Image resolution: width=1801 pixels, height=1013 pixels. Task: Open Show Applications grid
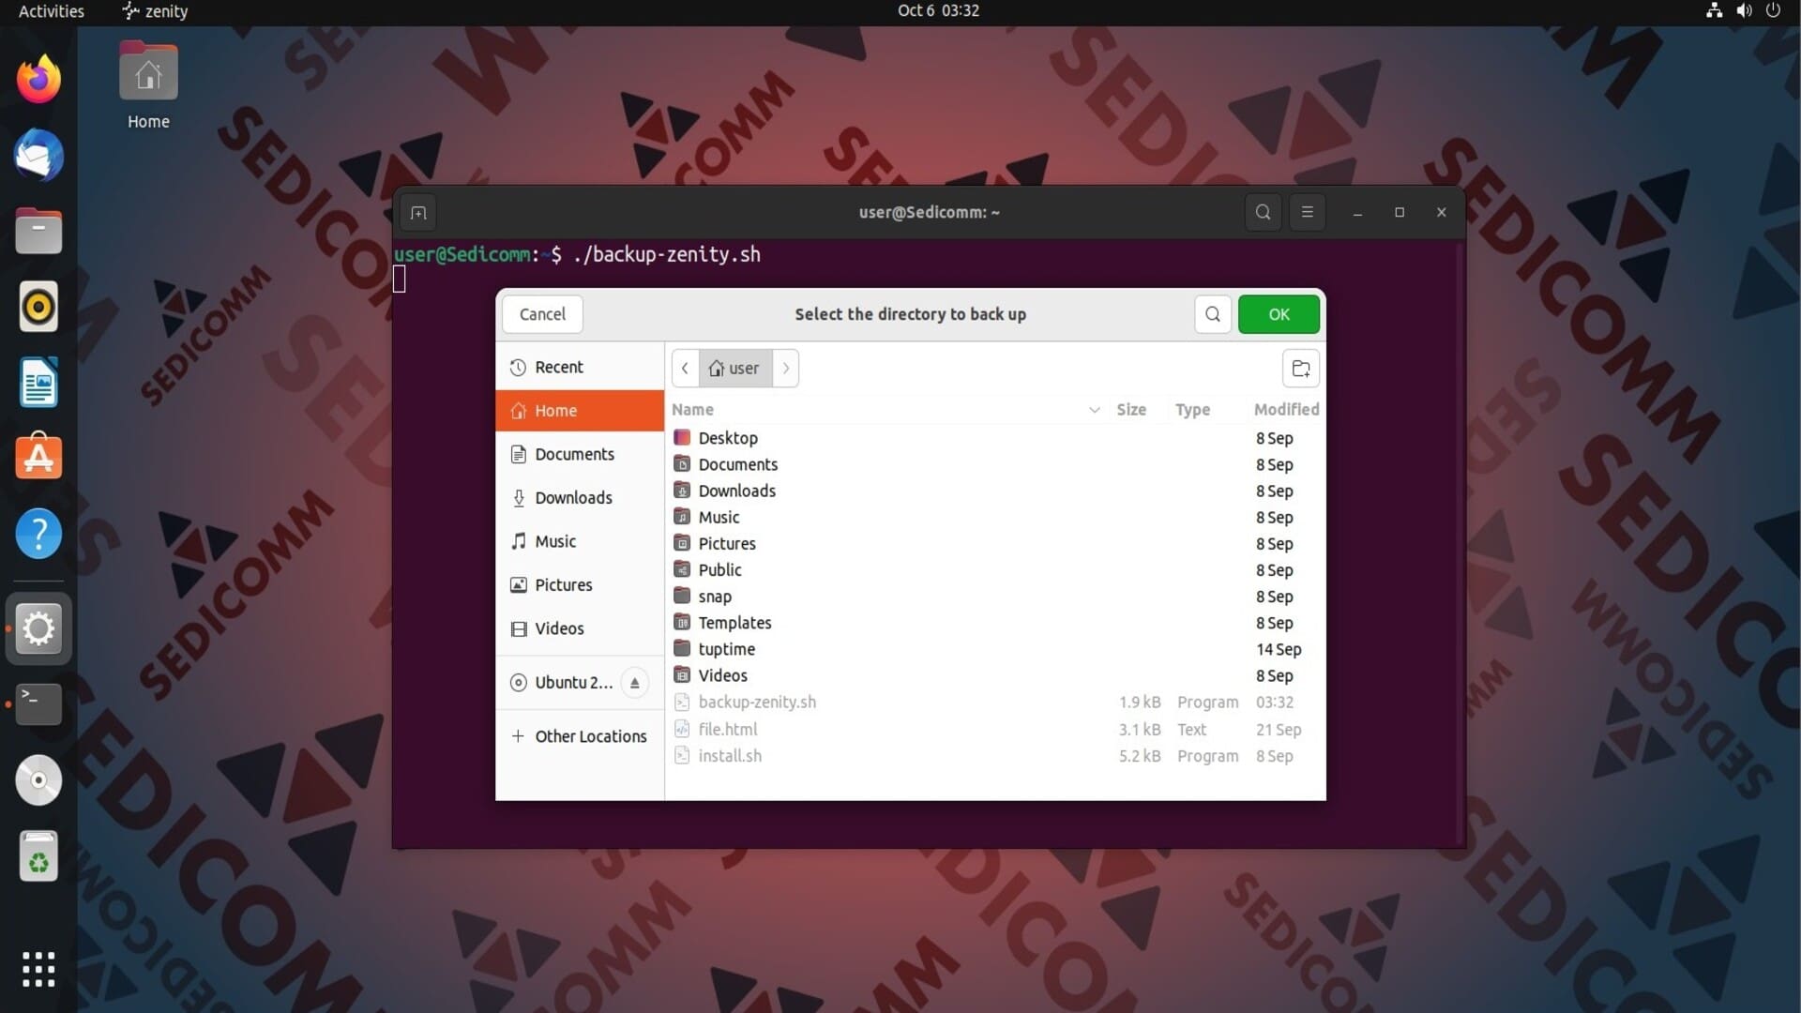(x=38, y=969)
